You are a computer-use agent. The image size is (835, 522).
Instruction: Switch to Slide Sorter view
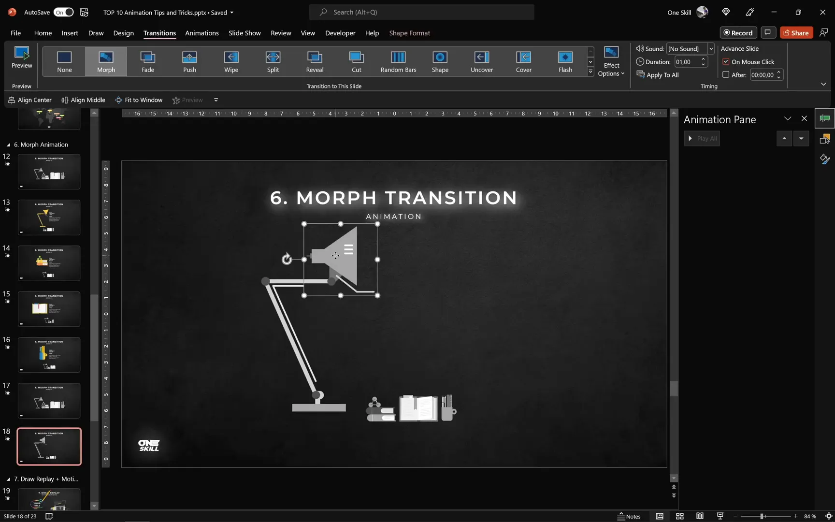(x=680, y=516)
